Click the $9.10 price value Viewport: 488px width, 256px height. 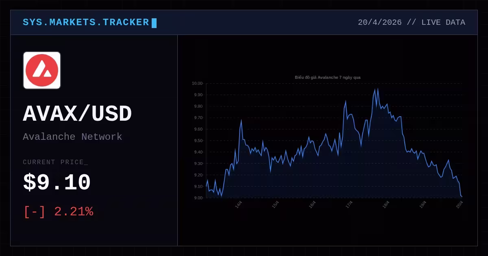point(57,182)
